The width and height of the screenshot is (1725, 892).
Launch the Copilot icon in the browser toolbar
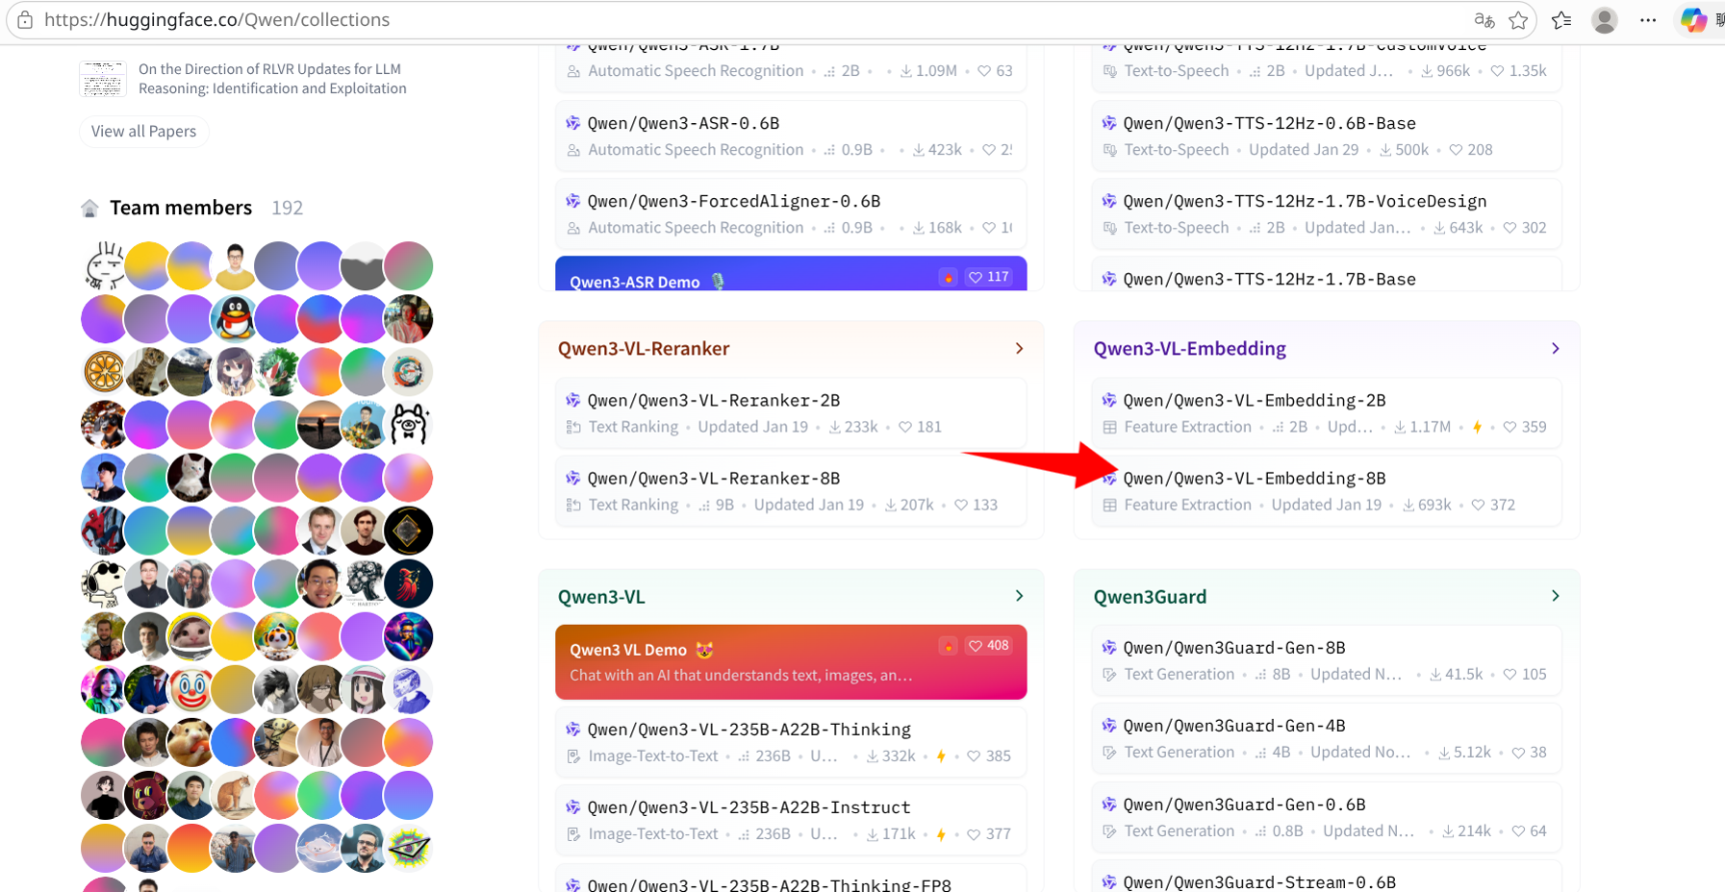coord(1693,20)
